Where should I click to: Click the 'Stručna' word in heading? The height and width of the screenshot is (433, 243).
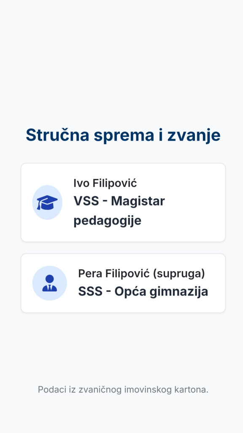point(57,135)
